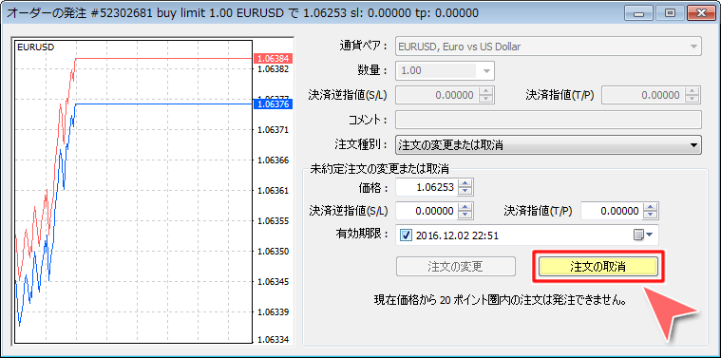The width and height of the screenshot is (721, 358).
Task: Increase pending order T/P with up arrow
Action: [651, 207]
